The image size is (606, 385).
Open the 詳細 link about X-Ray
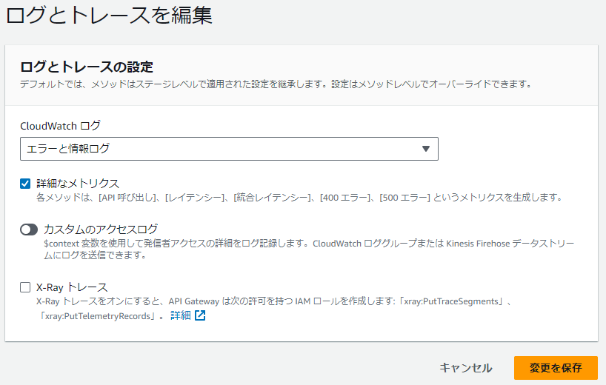[181, 315]
